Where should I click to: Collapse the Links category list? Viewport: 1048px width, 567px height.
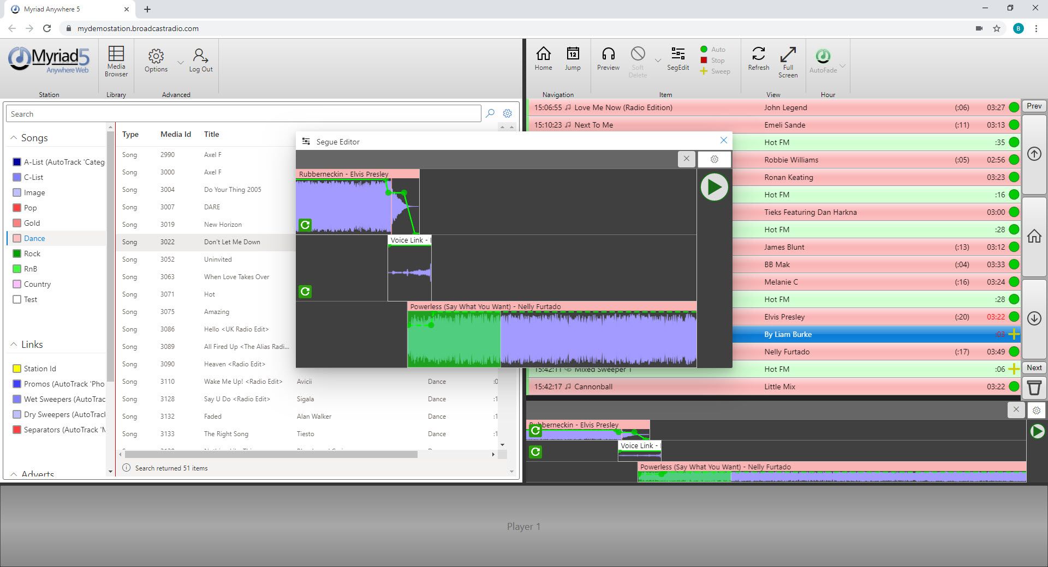click(14, 345)
